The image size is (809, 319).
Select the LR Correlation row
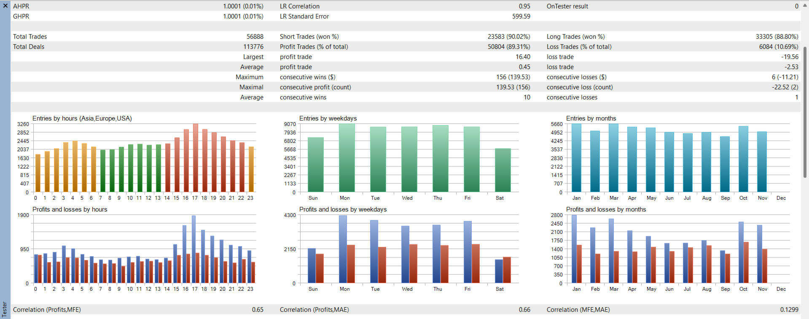(x=405, y=6)
